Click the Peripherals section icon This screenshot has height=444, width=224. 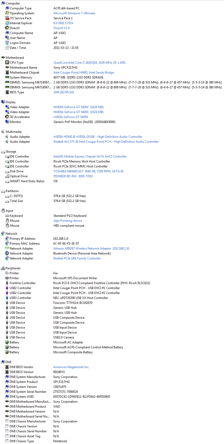tap(3, 268)
